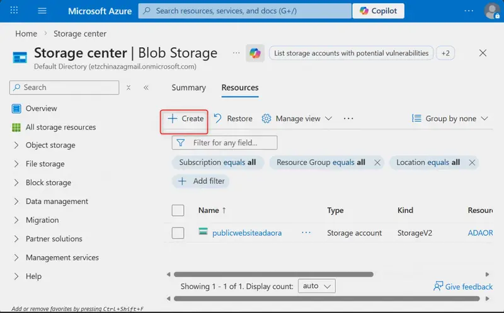Click the top search resources box
504x313 pixels.
click(244, 11)
